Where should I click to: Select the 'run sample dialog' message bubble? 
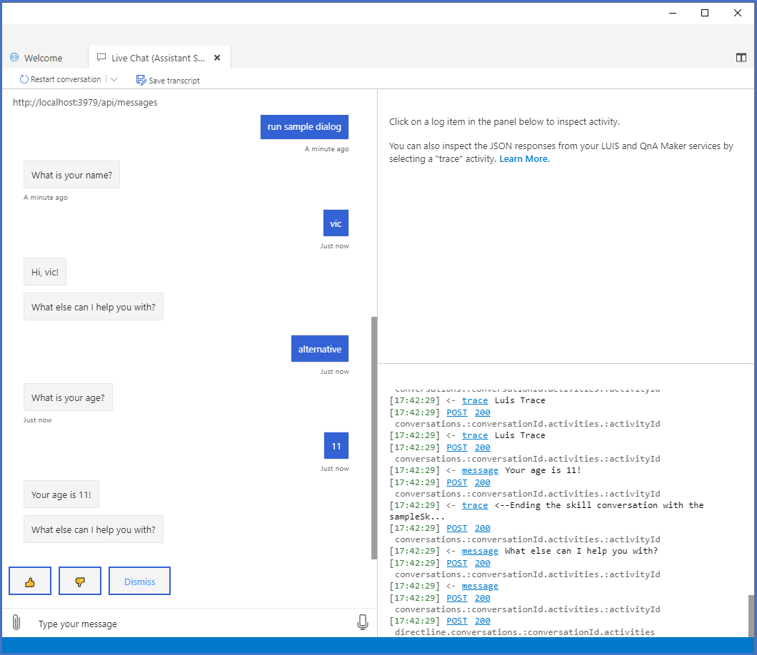[304, 126]
